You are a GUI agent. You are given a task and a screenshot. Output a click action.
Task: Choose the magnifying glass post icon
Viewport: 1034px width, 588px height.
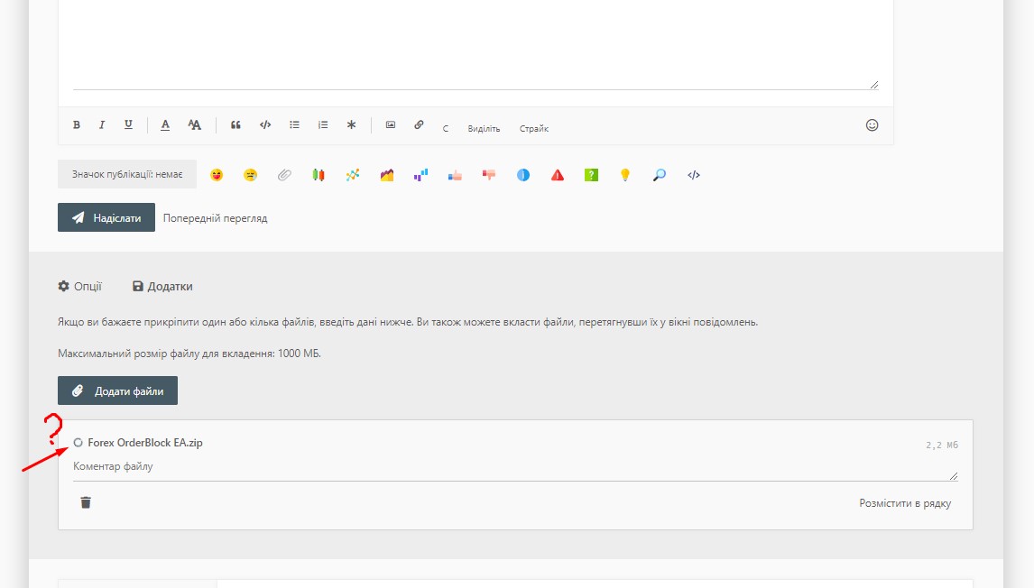[660, 175]
